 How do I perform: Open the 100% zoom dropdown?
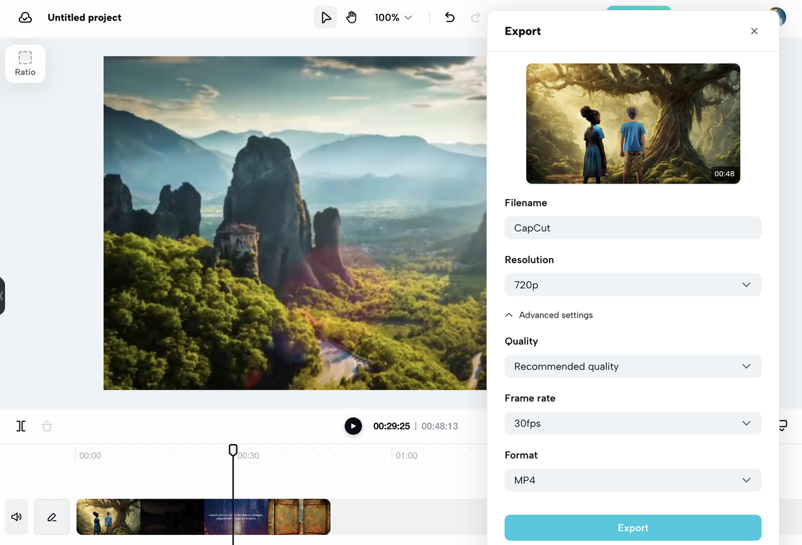coord(393,18)
